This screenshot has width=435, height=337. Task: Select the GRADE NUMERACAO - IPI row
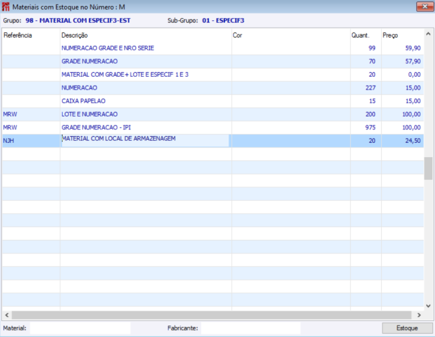tap(213, 127)
